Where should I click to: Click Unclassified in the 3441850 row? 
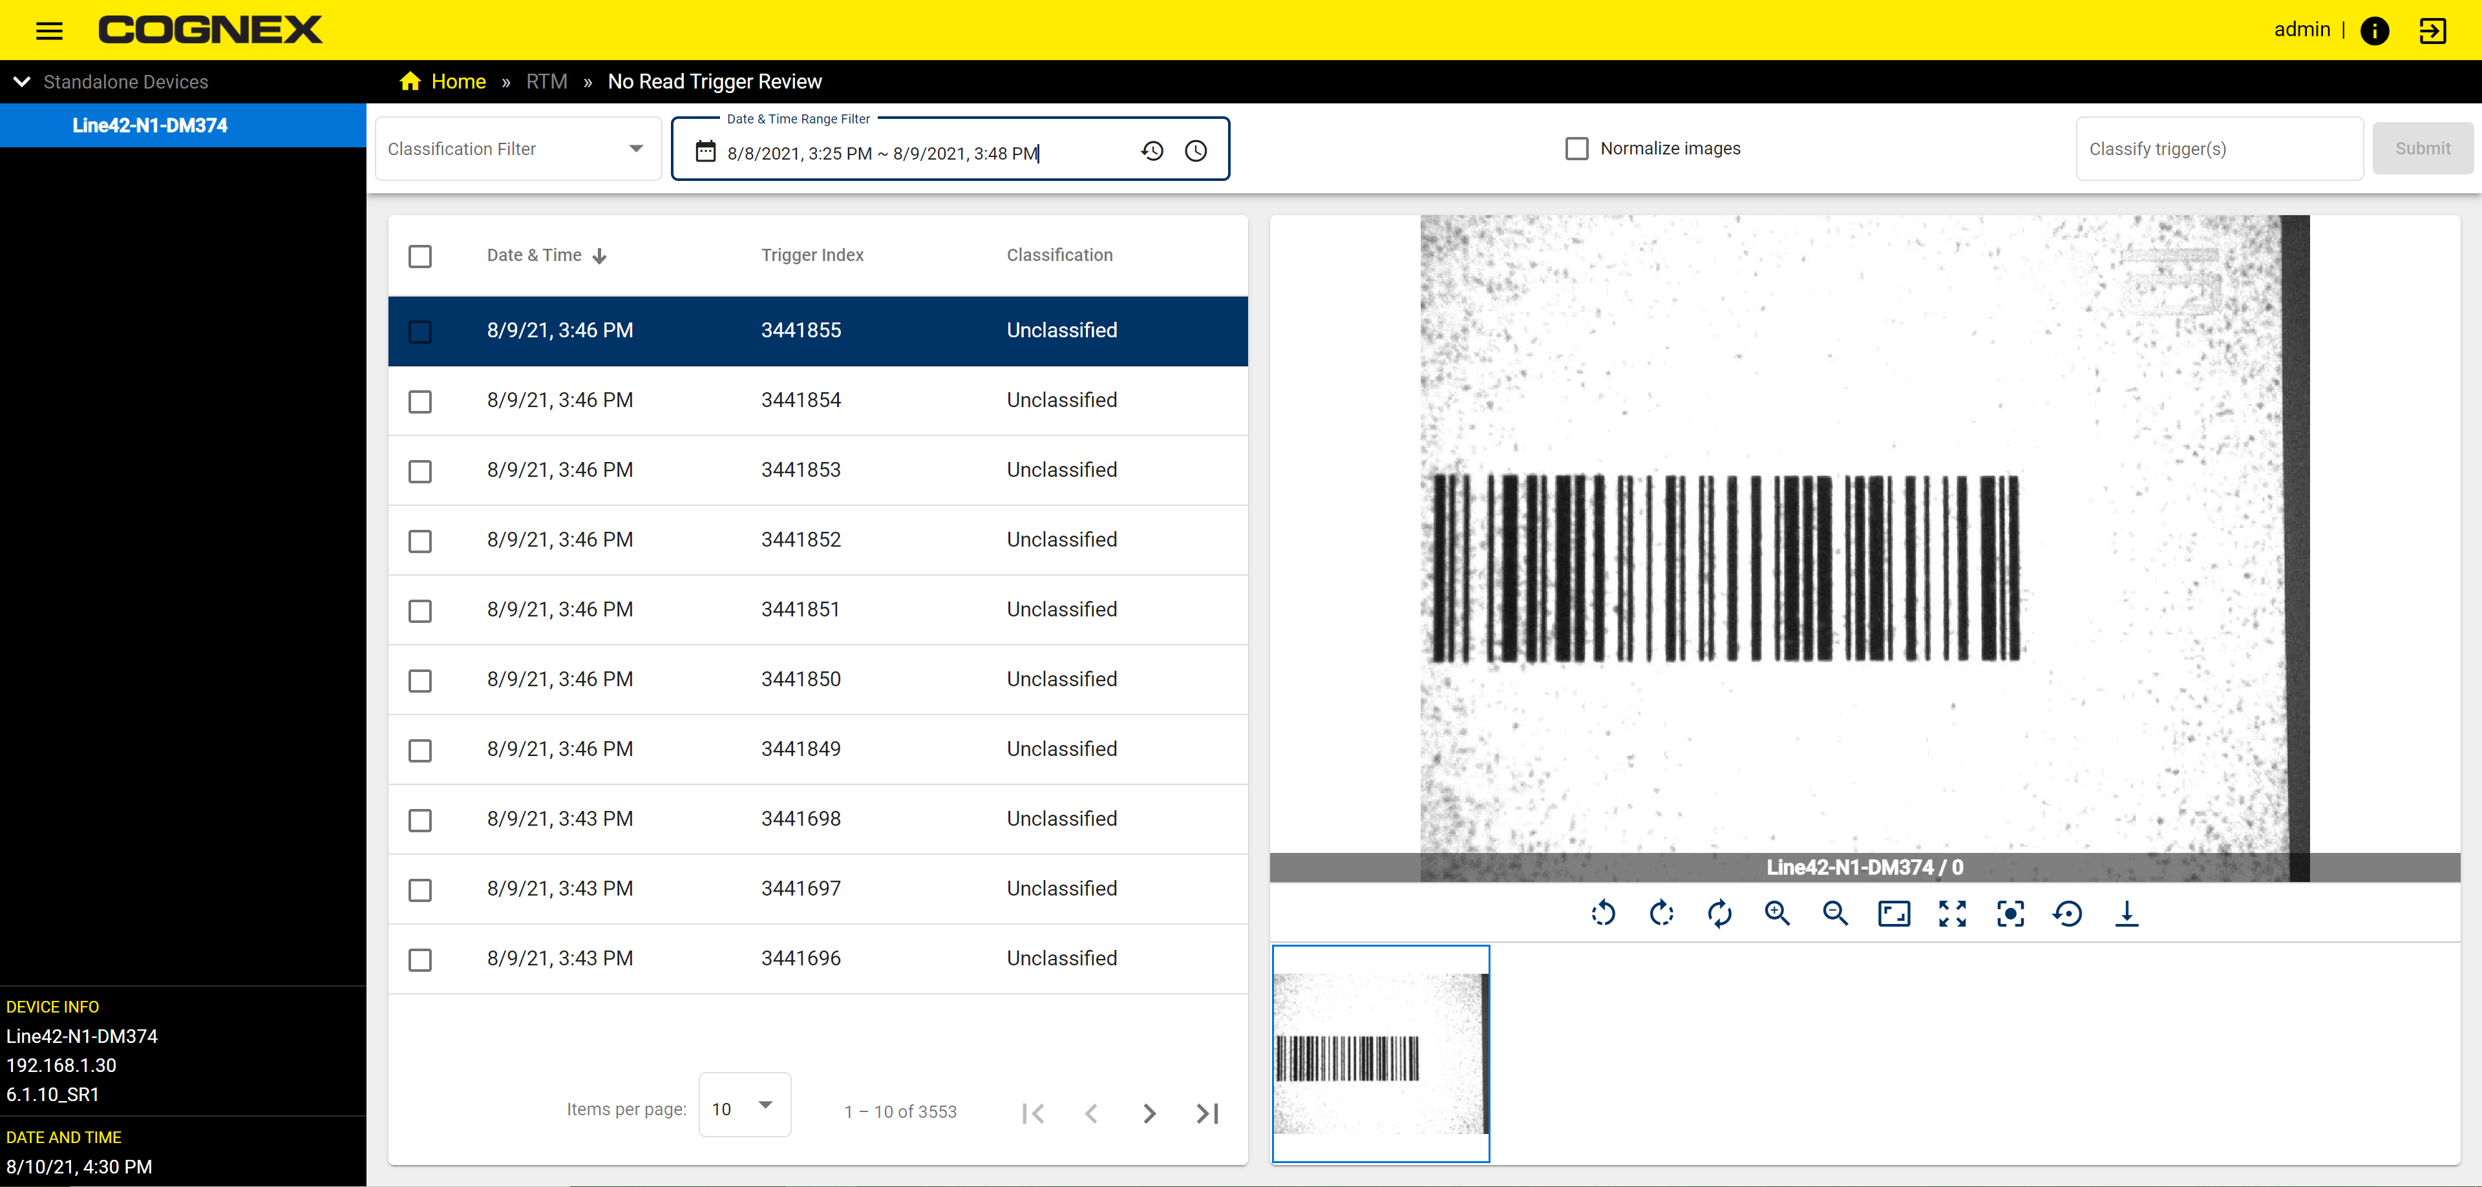click(x=1062, y=680)
